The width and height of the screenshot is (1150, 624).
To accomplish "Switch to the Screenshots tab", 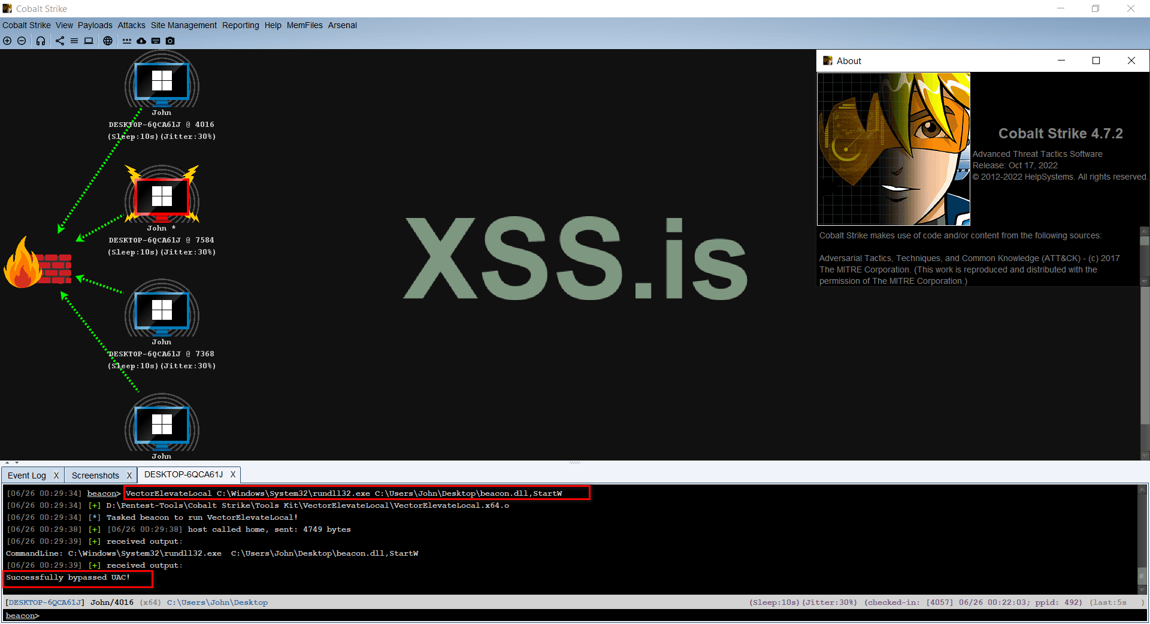I will (x=96, y=475).
